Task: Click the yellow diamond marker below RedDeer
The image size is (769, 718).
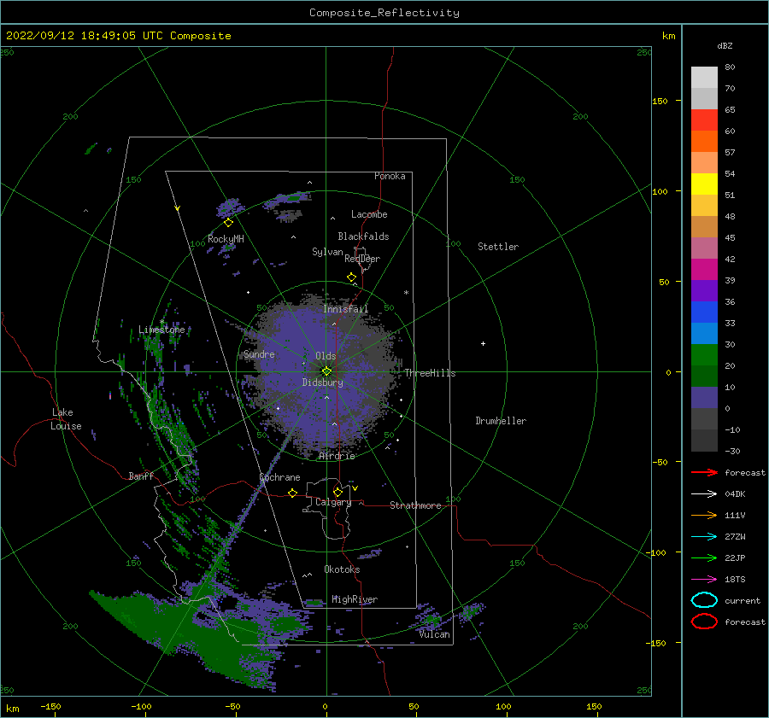Action: pos(351,277)
